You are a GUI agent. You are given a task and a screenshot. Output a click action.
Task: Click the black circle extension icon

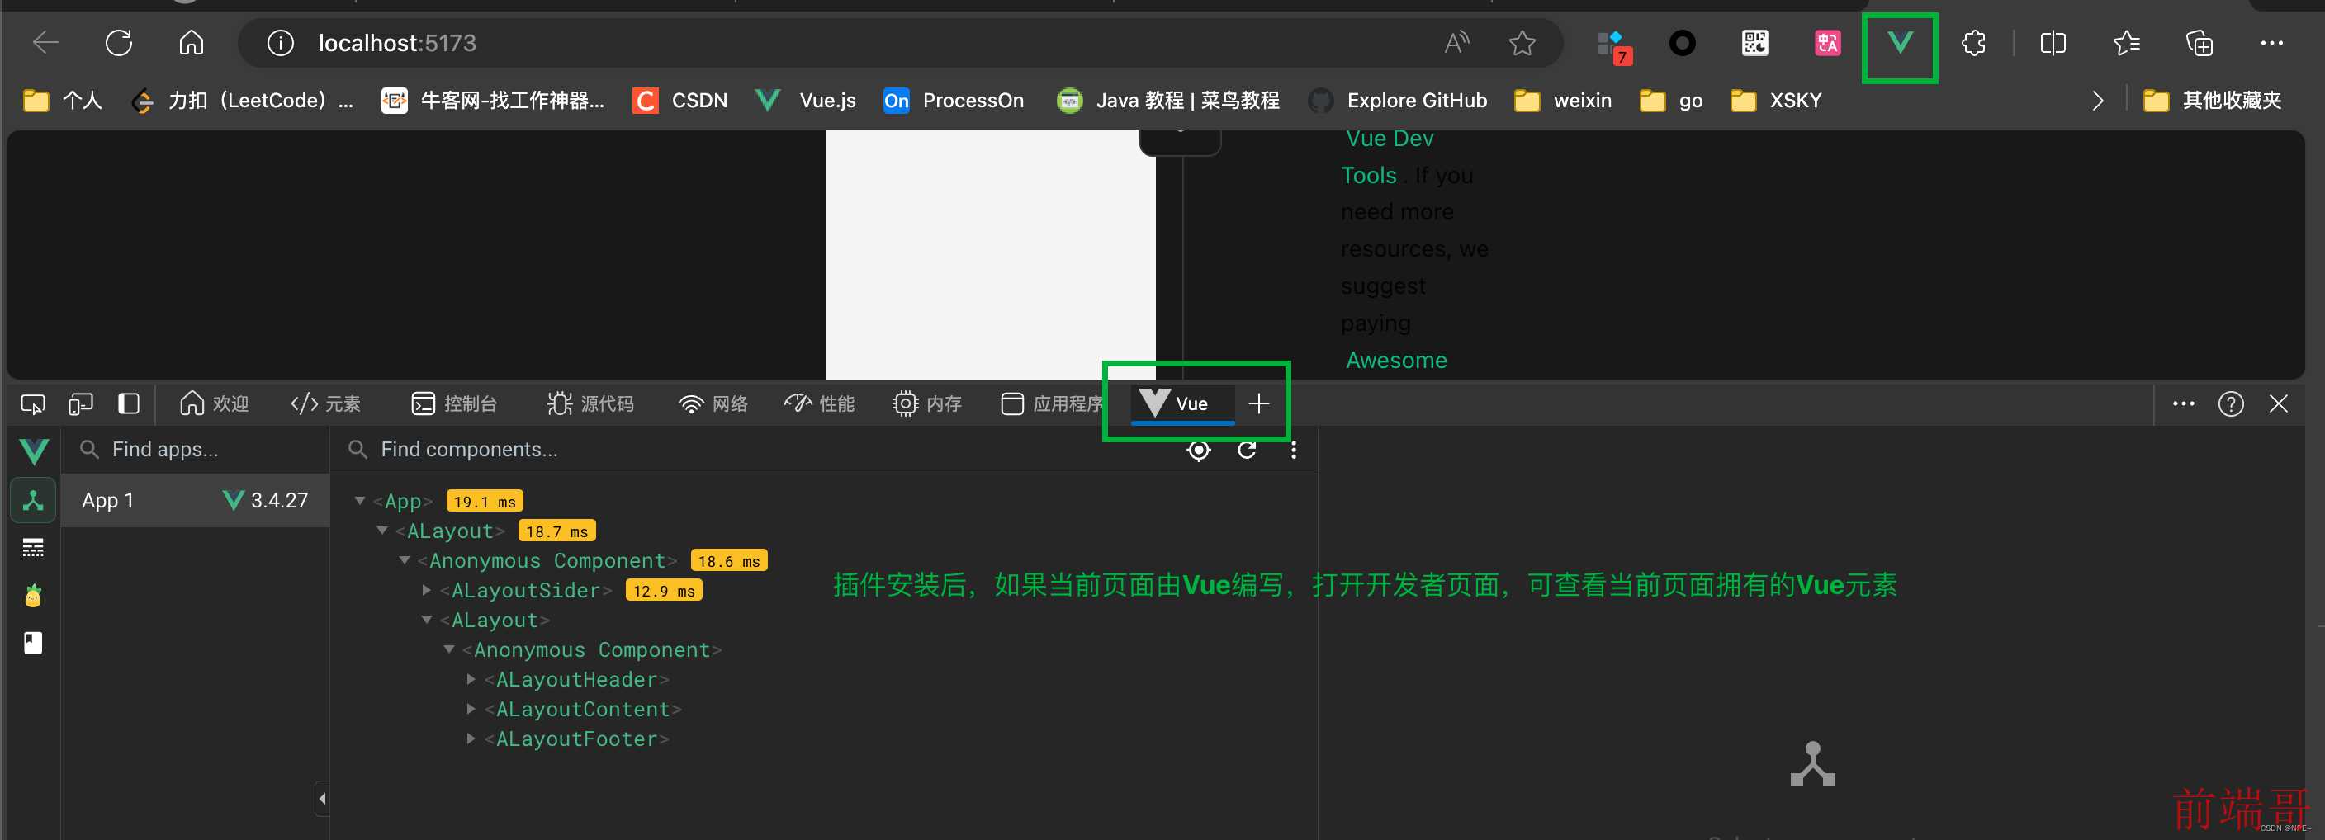[x=1683, y=42]
